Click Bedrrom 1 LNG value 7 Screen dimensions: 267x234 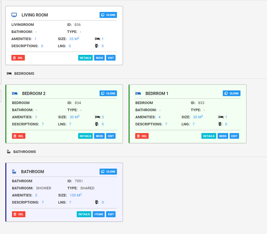193,124
